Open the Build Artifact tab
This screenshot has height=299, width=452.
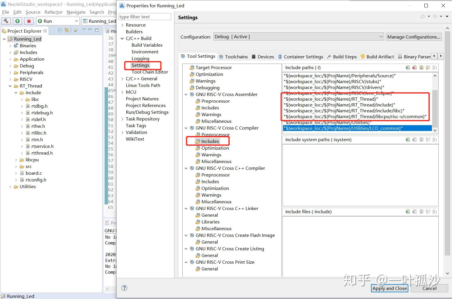[x=377, y=57]
